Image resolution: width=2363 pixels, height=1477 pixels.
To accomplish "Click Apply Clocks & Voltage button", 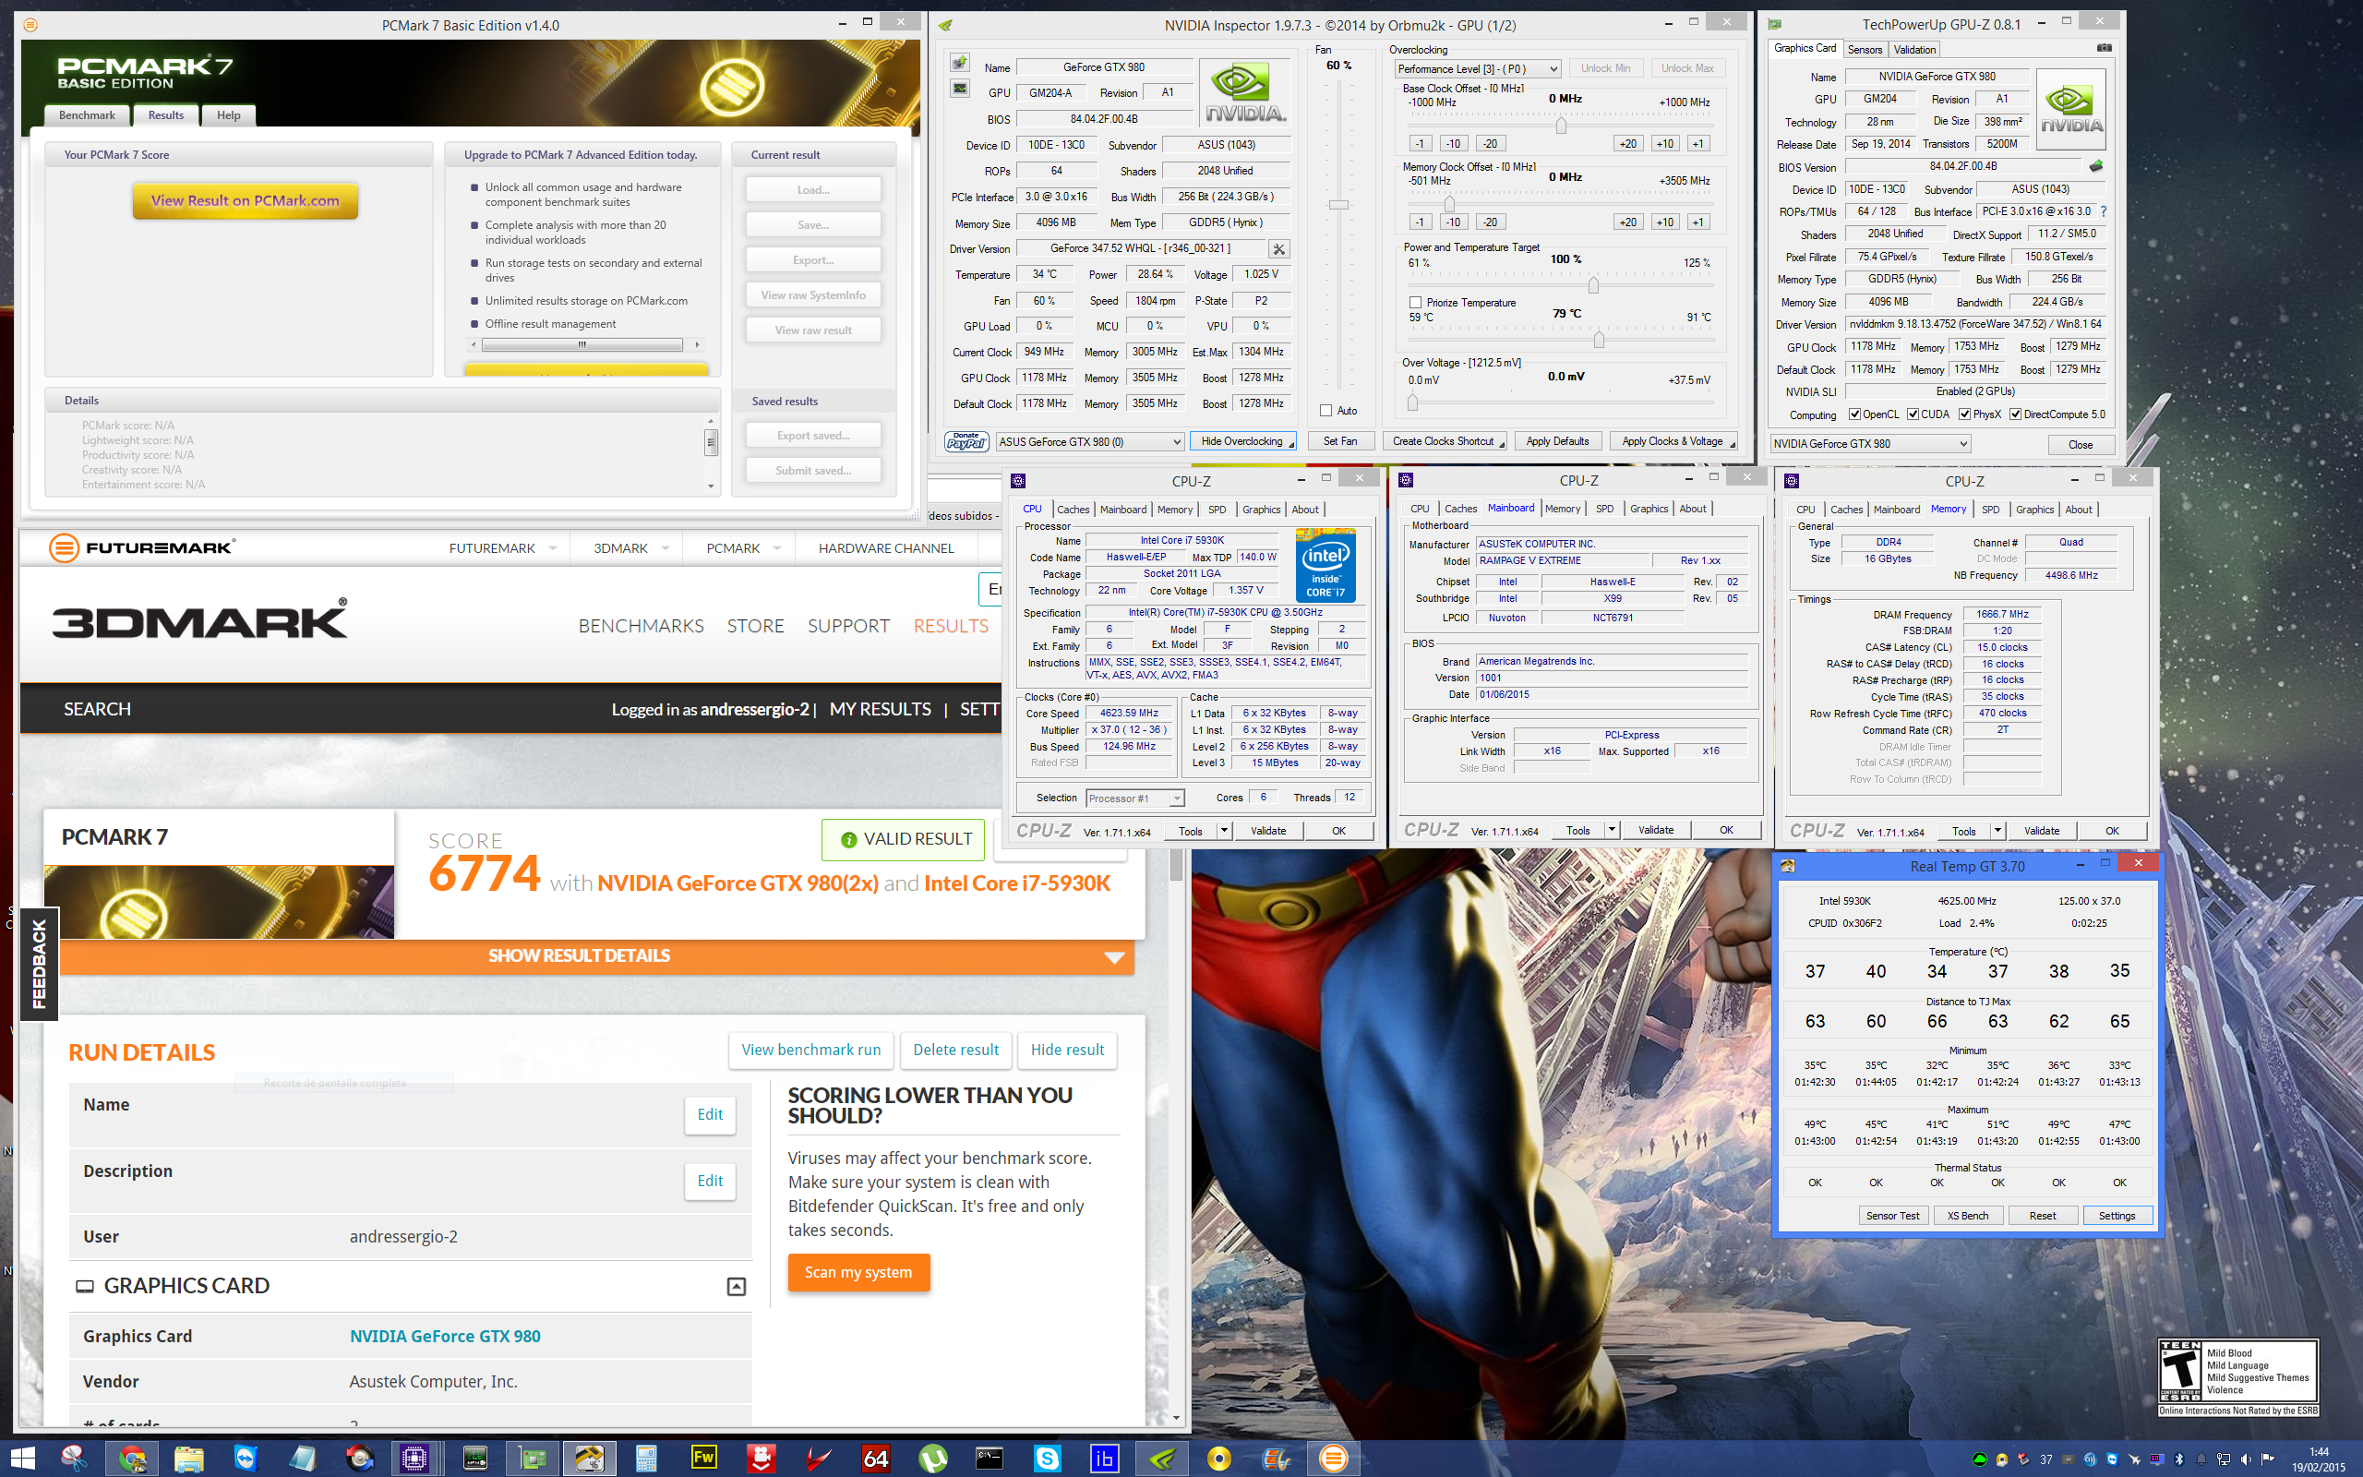I will point(1673,441).
